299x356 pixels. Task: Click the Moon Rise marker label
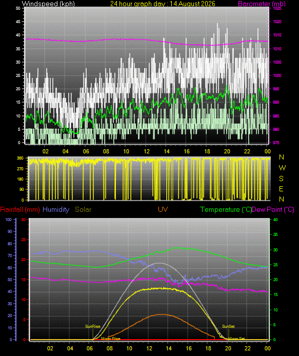click(111, 339)
